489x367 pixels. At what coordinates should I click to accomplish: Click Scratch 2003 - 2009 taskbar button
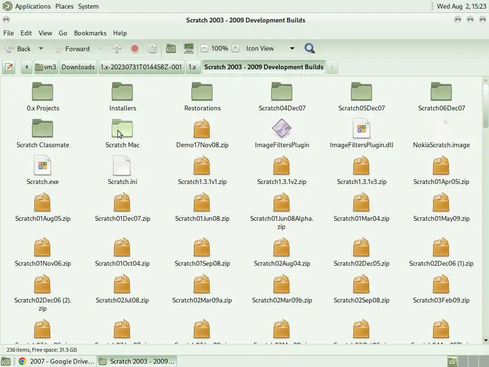137,361
